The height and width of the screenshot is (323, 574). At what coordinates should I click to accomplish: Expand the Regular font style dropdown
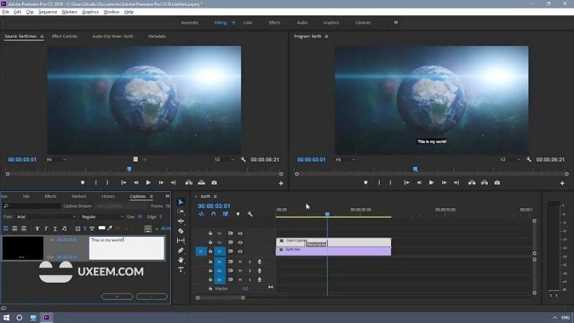(99, 217)
